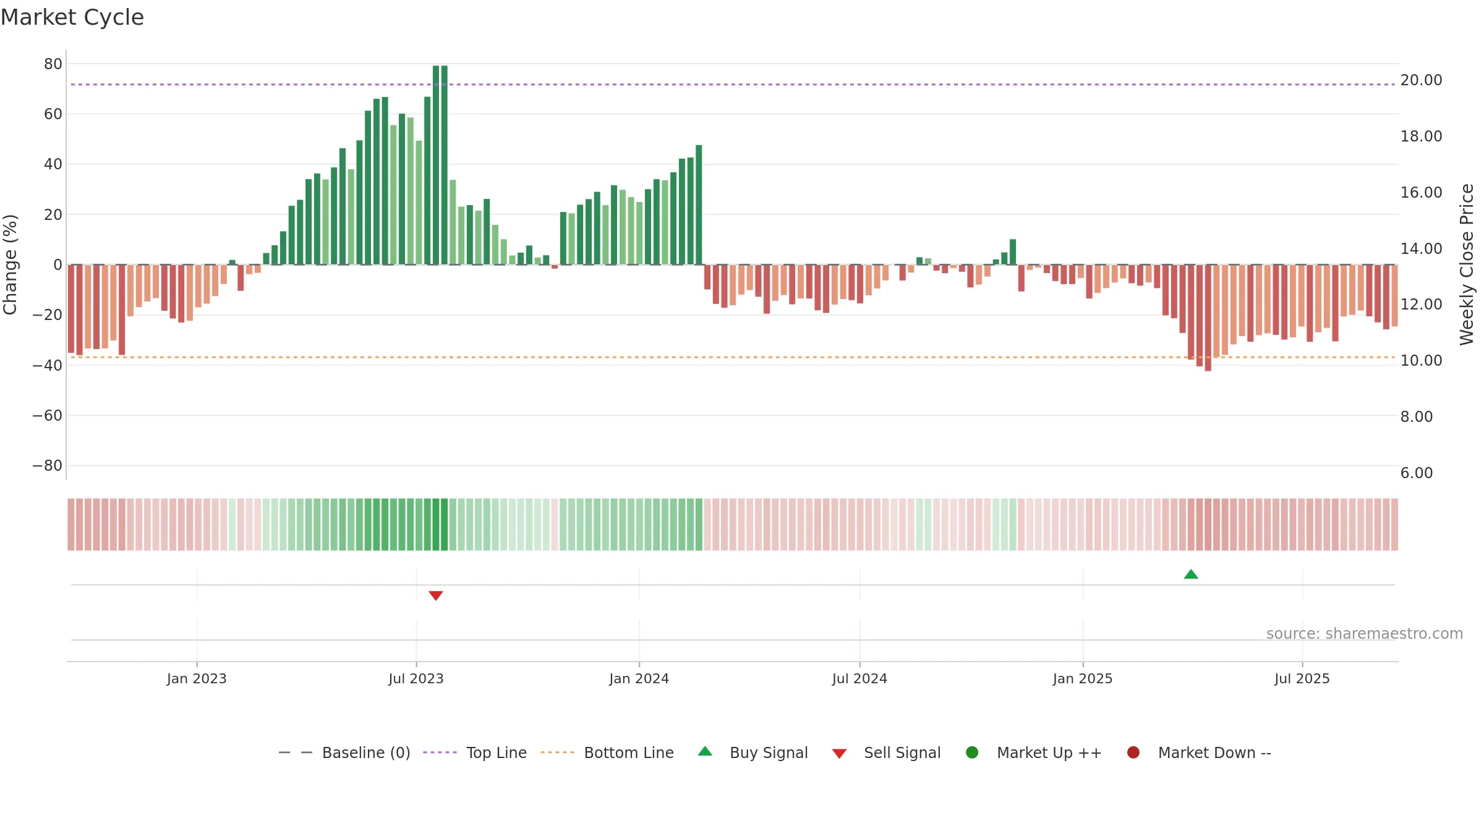Toggle Market Down -- legend entry
Viewport: 1484px width, 834px height.
(x=1199, y=752)
